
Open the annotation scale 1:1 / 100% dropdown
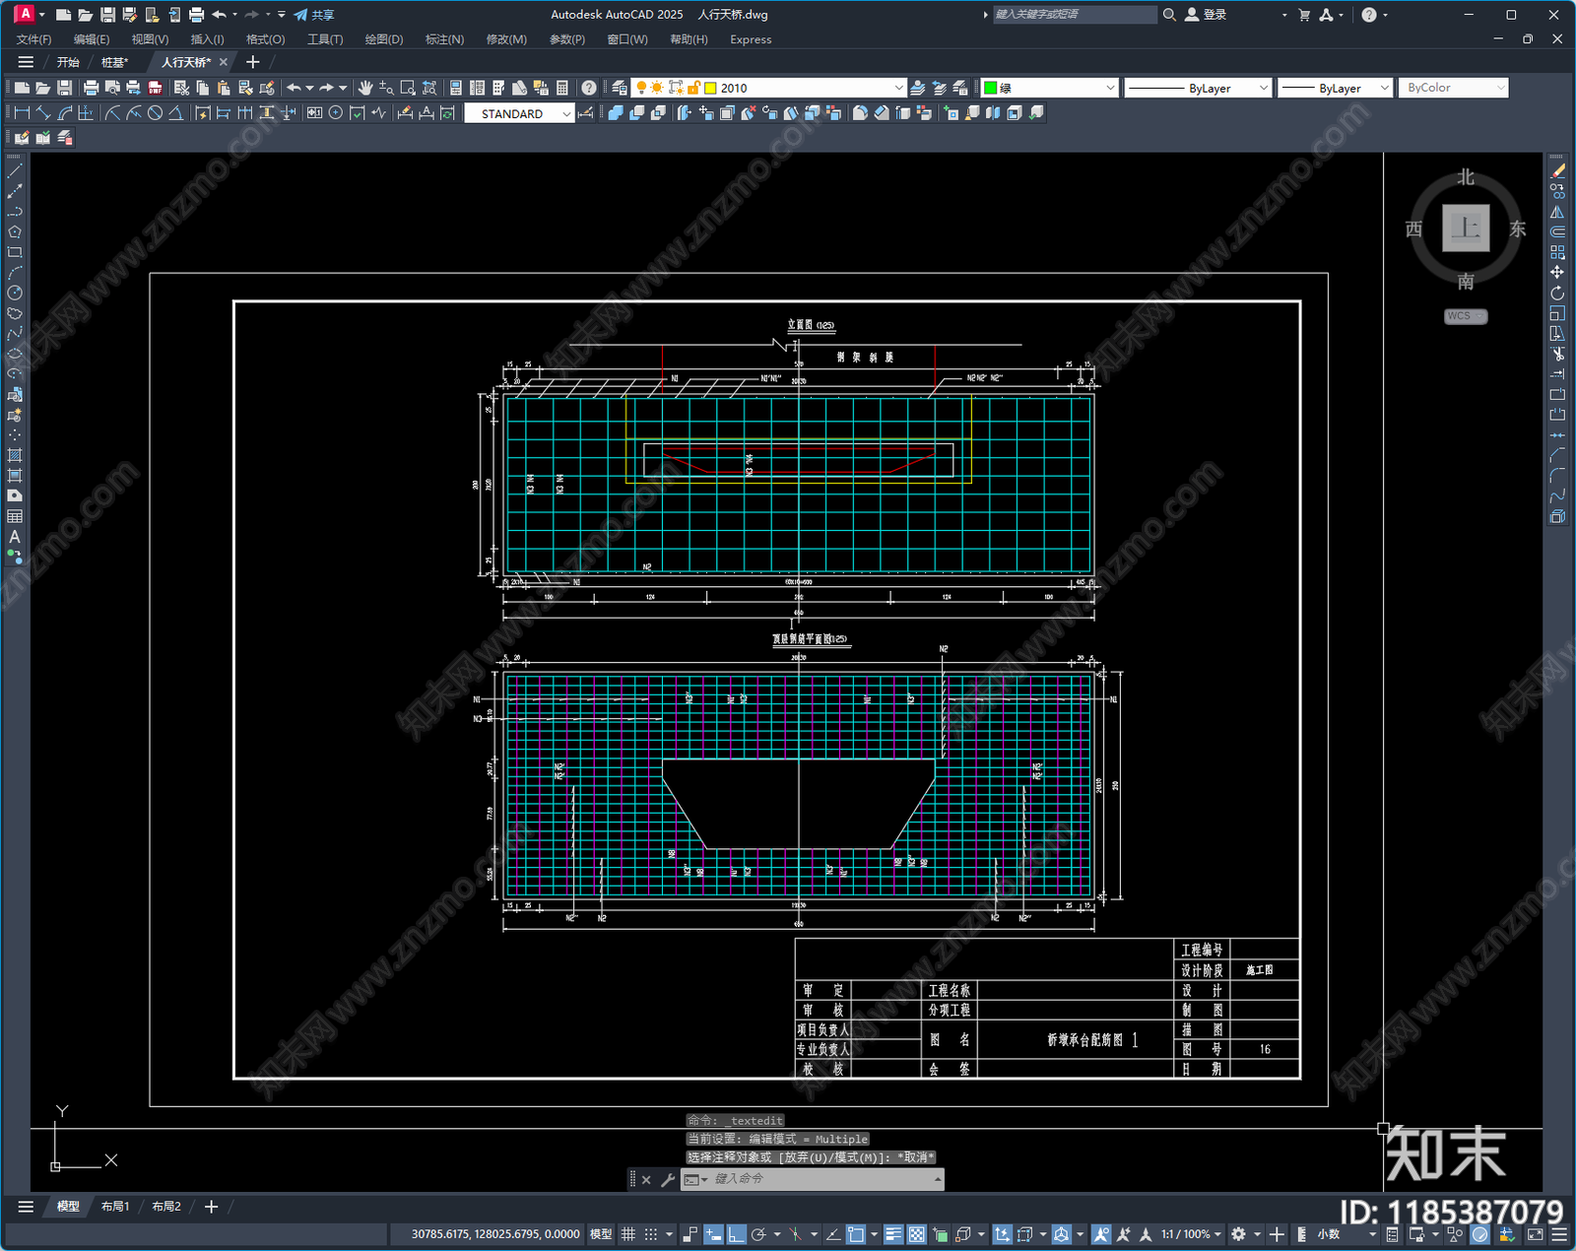click(x=1191, y=1234)
